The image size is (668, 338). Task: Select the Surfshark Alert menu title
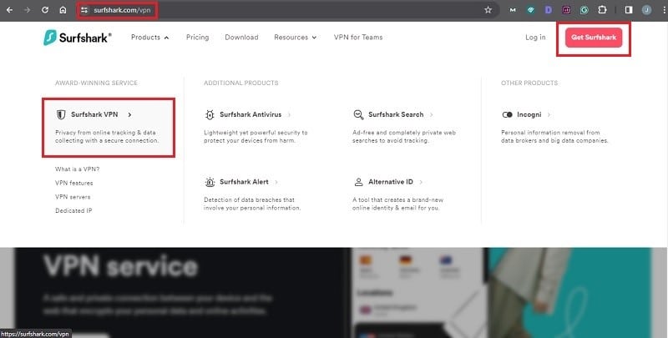(x=244, y=182)
